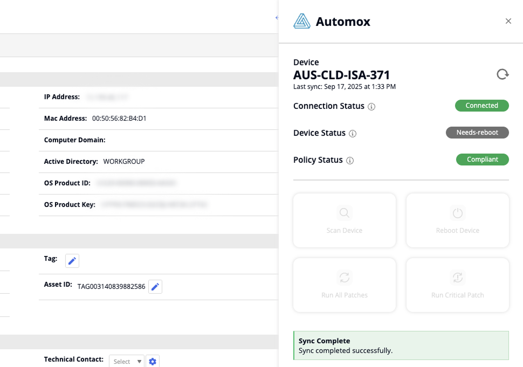Open Technical Contact gear settings
Screen dimensions: 523x367
pyautogui.click(x=153, y=362)
